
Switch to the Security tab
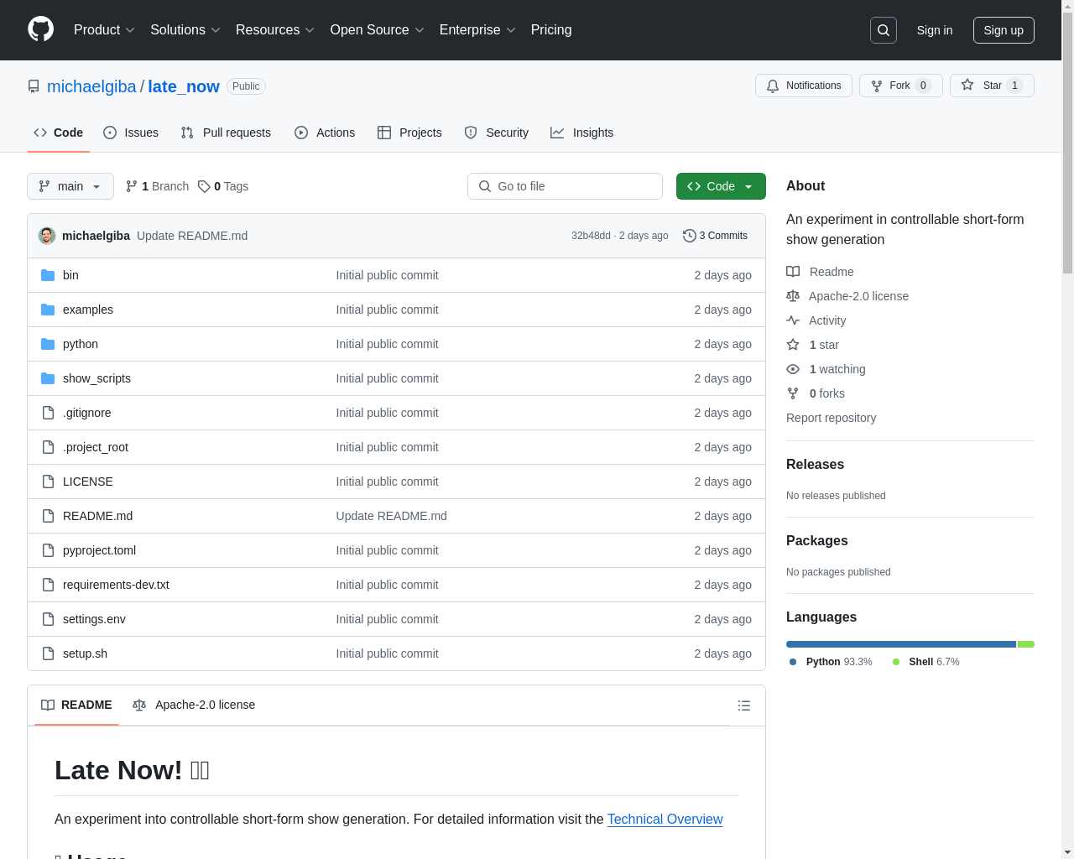[x=497, y=133]
